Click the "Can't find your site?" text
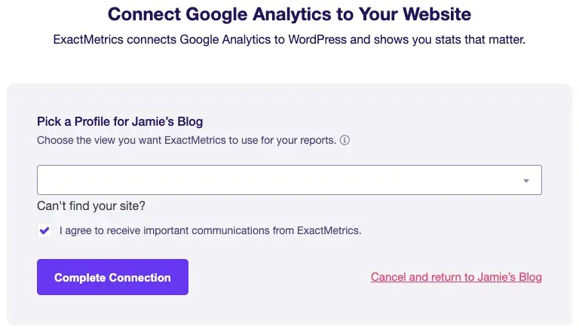The height and width of the screenshot is (332, 579). coord(91,206)
